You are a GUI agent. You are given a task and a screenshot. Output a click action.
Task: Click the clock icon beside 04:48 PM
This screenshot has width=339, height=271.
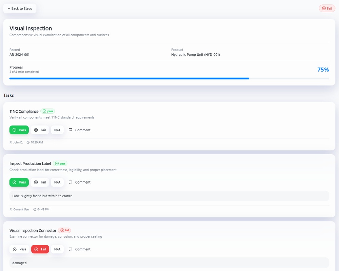(x=35, y=210)
